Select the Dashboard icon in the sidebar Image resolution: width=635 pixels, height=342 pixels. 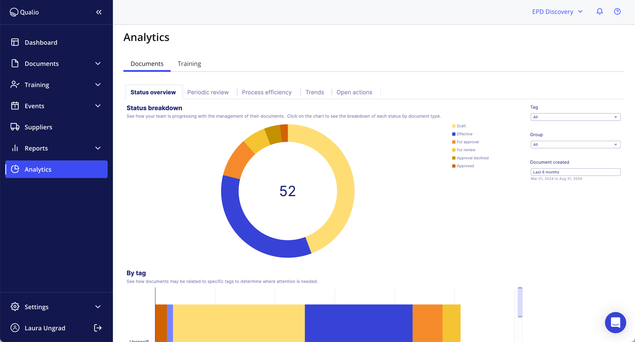(15, 42)
